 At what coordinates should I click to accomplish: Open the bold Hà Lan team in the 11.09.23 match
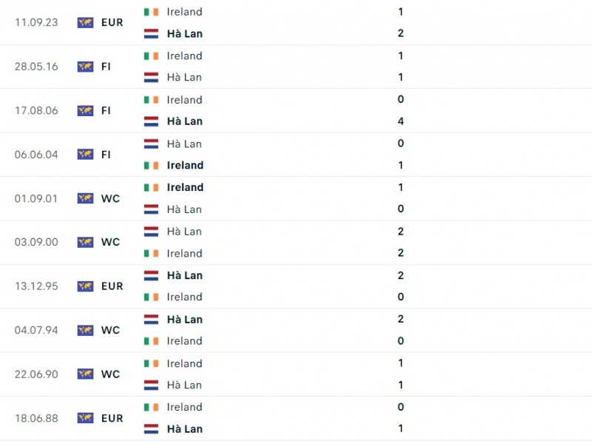tap(184, 34)
